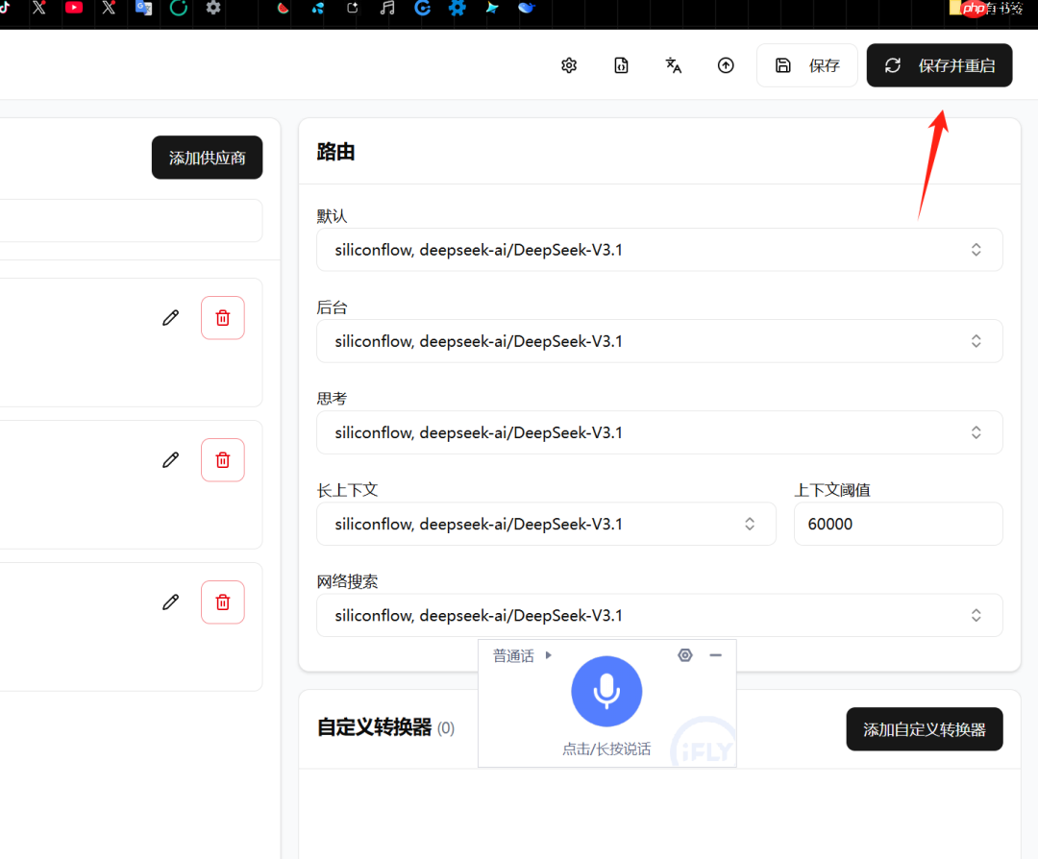Viewport: 1038px width, 859px height.
Task: Expand the 普通话 language selector arrow
Action: [547, 654]
